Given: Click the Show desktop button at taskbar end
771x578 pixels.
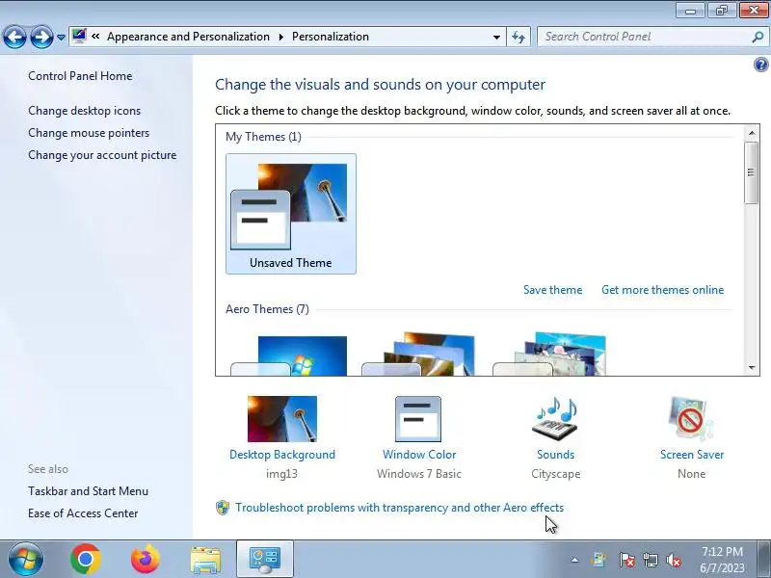Looking at the screenshot, I should tap(764, 559).
